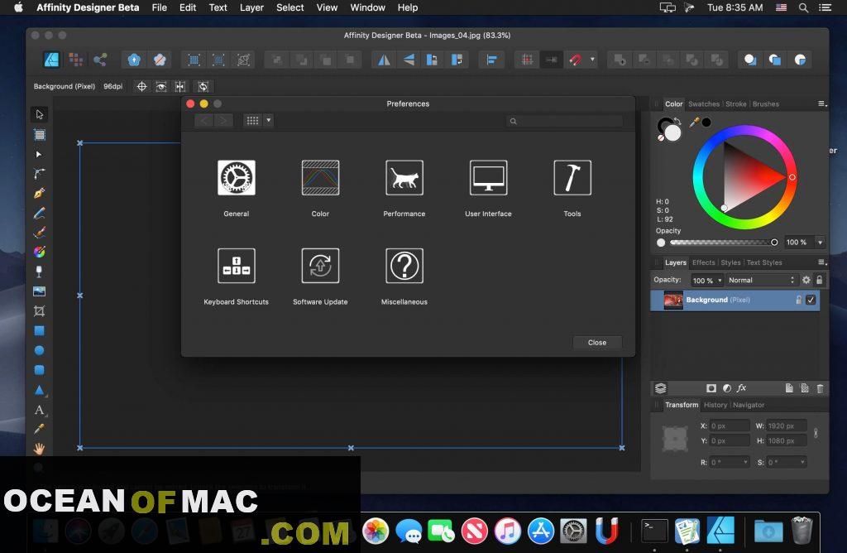Select the Vector Brush tool

pyautogui.click(x=39, y=233)
